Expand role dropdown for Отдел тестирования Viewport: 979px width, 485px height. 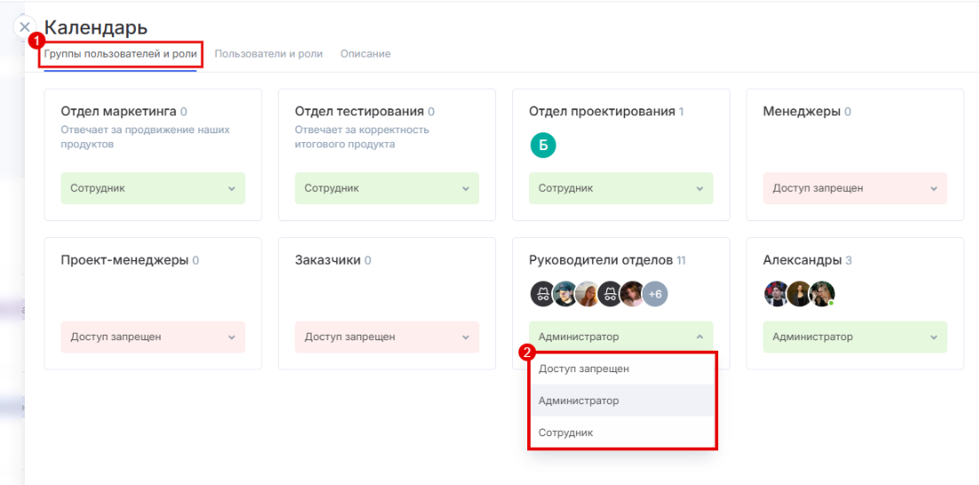(387, 188)
